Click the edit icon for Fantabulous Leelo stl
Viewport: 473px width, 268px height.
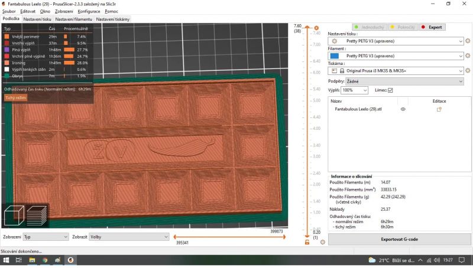[439, 109]
